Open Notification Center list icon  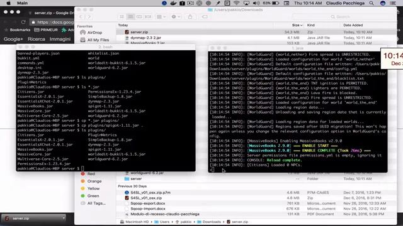[393, 3]
